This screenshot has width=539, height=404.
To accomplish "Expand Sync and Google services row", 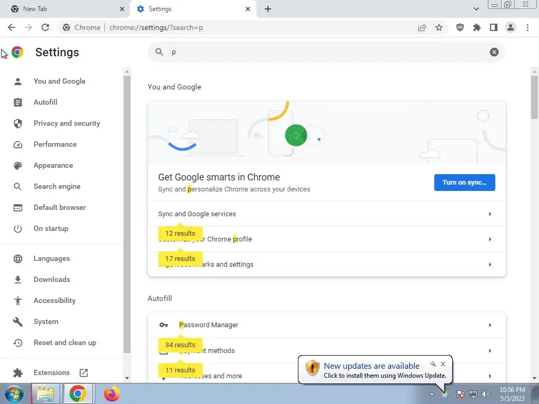I will click(x=326, y=214).
